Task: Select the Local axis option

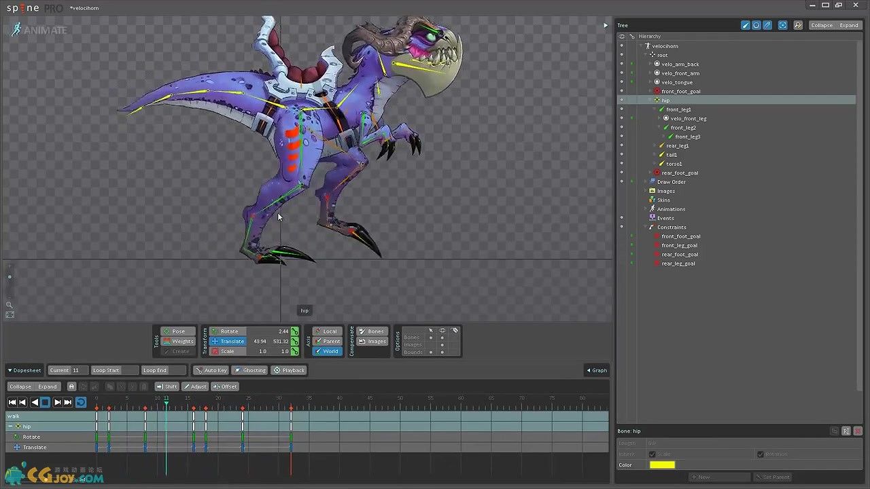Action: pyautogui.click(x=327, y=331)
